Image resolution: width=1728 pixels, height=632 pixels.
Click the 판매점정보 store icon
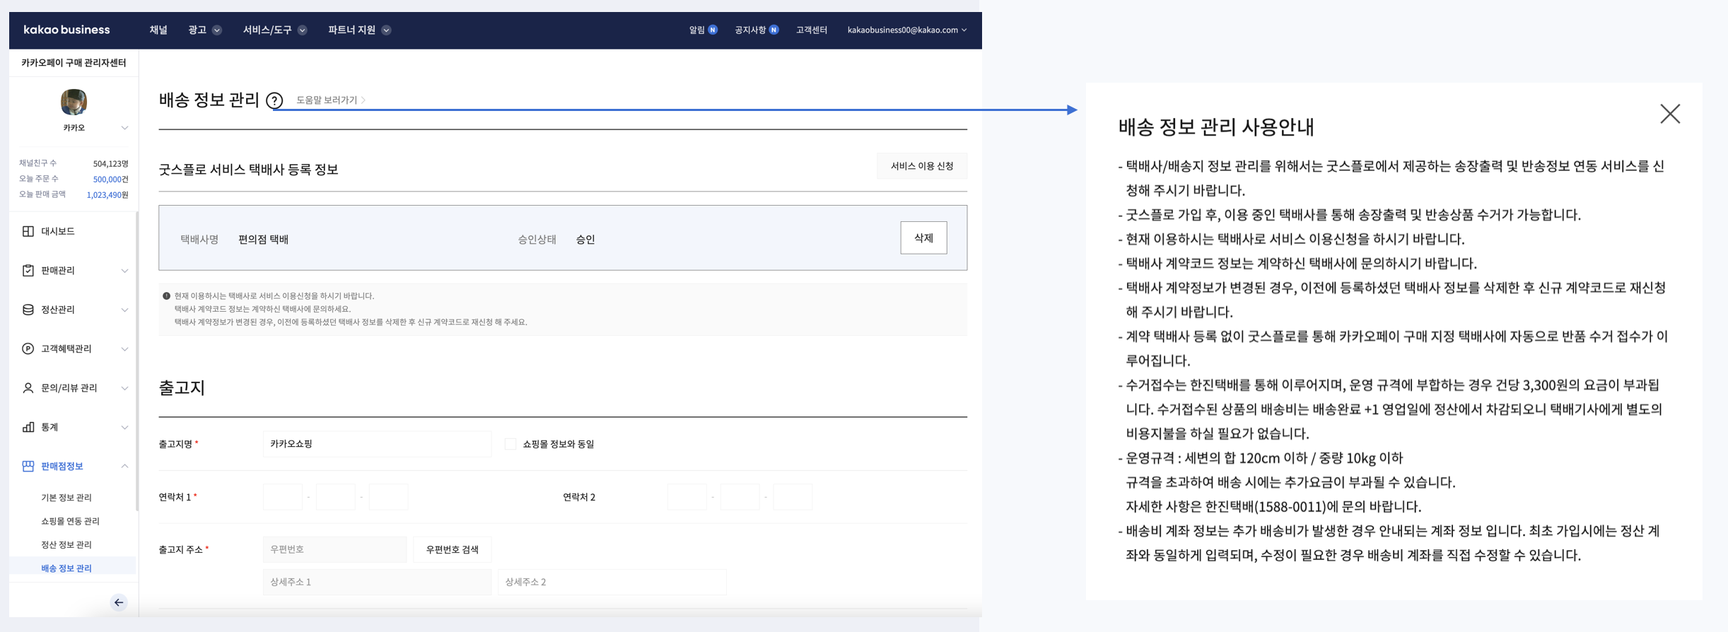(28, 466)
